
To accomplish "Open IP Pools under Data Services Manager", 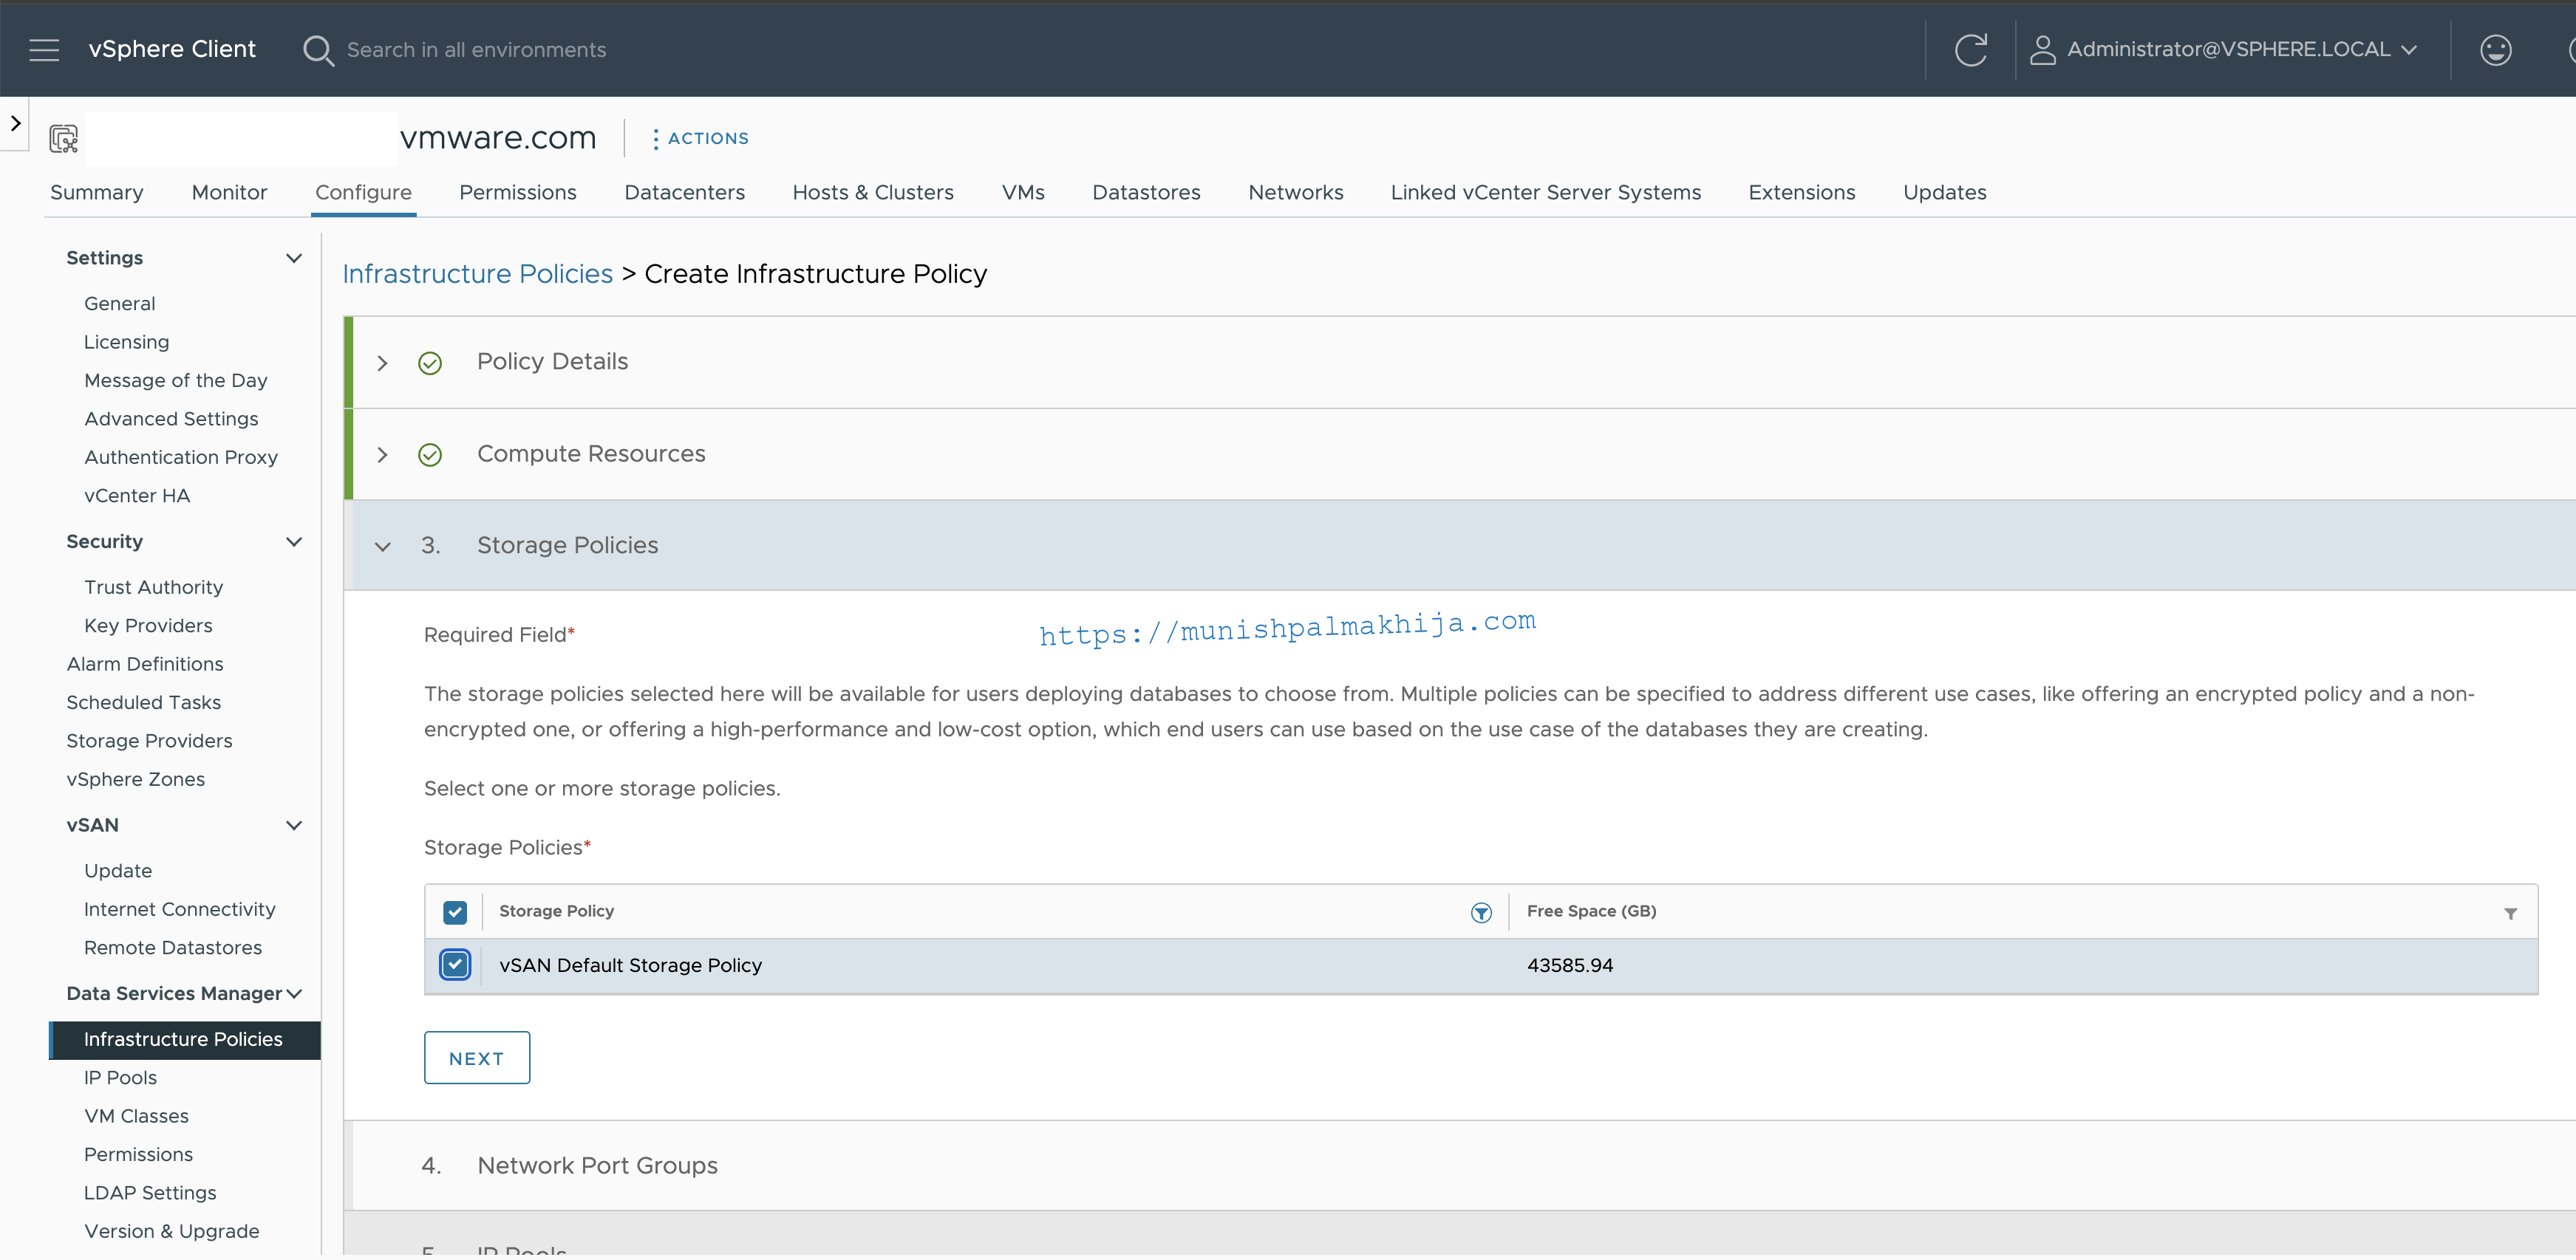I will click(120, 1078).
